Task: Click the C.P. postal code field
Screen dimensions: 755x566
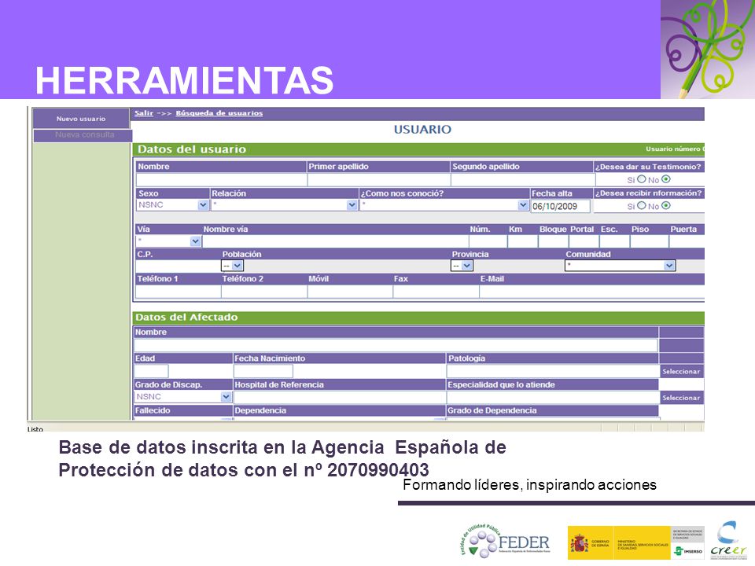Action: (179, 266)
